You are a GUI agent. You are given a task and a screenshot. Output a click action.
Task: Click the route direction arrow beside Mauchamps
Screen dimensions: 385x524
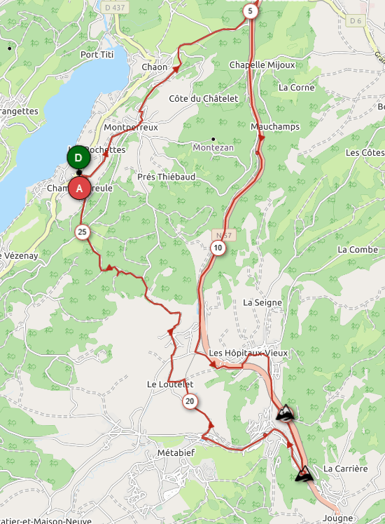(262, 137)
